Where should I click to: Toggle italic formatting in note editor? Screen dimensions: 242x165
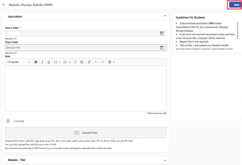tap(42, 62)
